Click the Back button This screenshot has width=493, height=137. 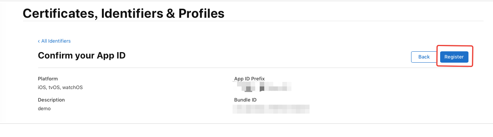[x=424, y=57]
